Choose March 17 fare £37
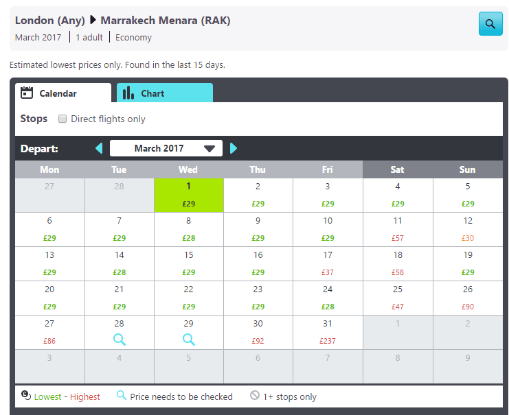Screen dimensions: 509x415 [x=328, y=264]
